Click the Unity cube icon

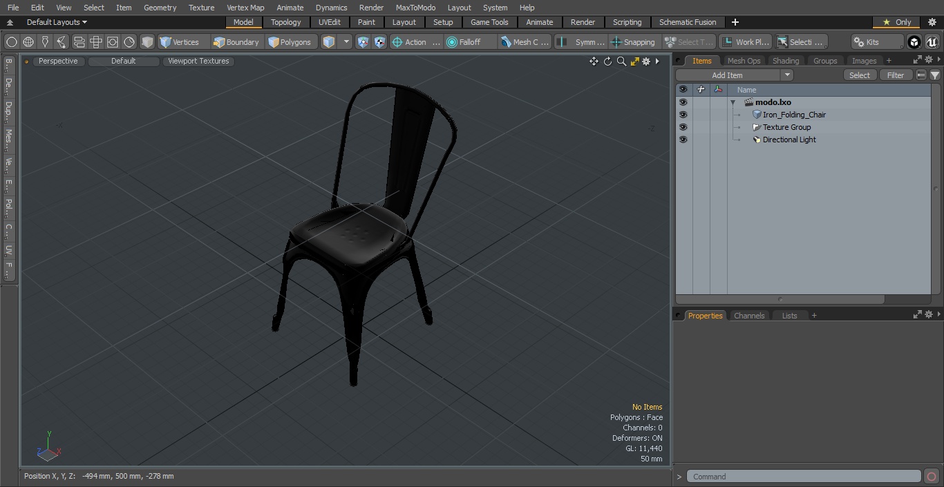click(914, 42)
